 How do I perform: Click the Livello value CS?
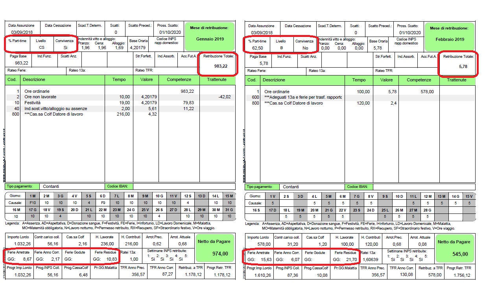tap(41, 48)
